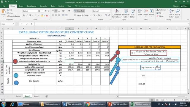Click the Sign in link

176,6
